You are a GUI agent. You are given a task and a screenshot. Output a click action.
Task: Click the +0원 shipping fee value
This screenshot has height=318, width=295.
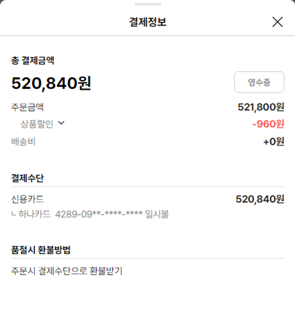[273, 141]
